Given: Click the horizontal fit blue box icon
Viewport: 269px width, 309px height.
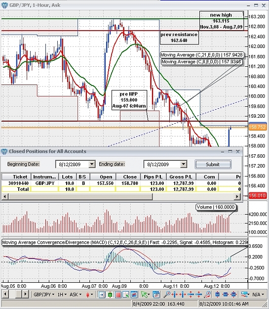Looking at the screenshot, I should (x=225, y=295).
